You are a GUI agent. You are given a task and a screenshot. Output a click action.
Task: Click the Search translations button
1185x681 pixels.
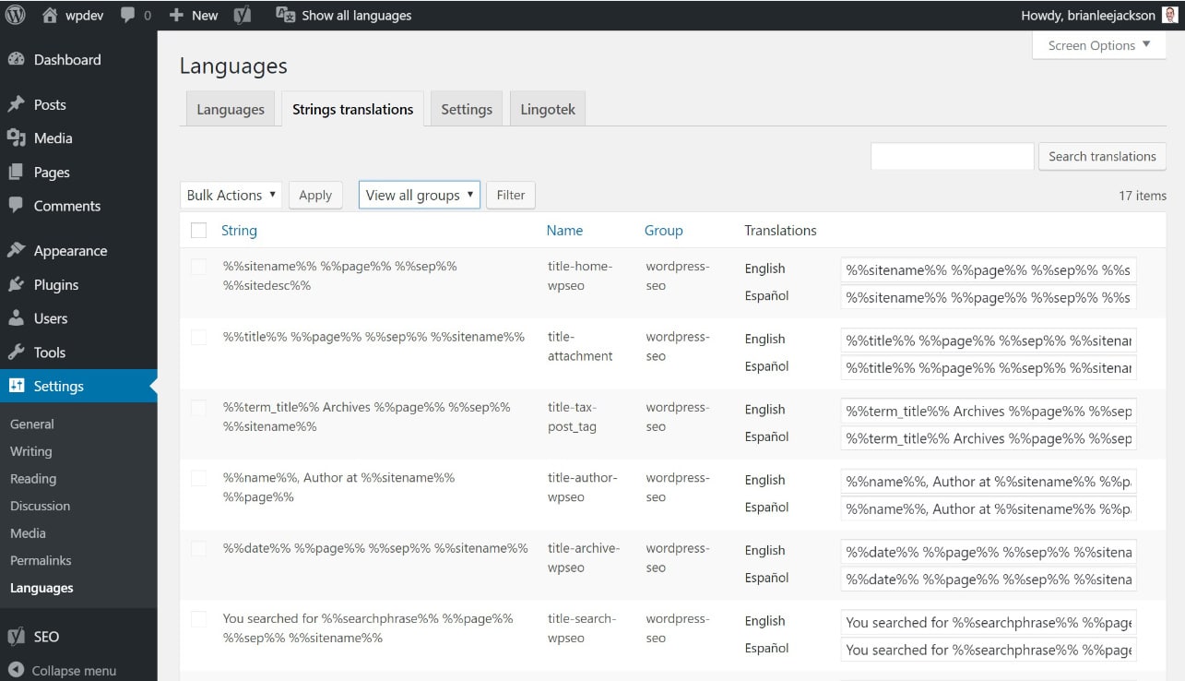pos(1101,156)
